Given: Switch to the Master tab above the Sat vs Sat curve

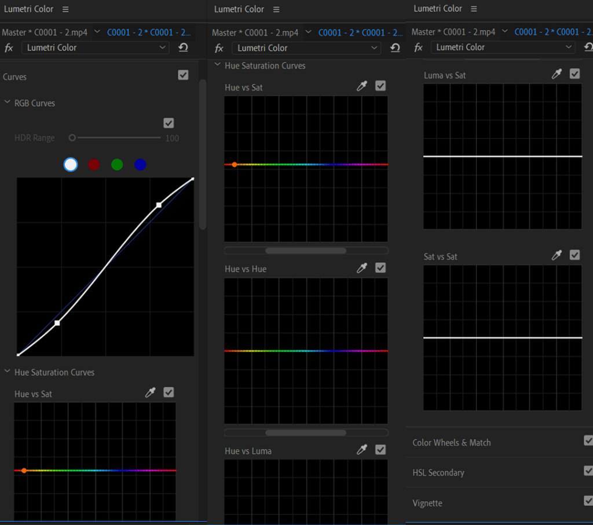Looking at the screenshot, I should 453,32.
